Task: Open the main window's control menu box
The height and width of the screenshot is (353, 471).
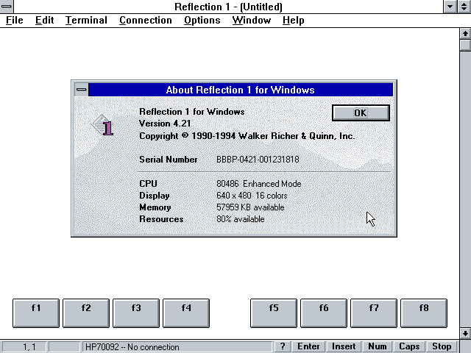Action: (x=7, y=7)
